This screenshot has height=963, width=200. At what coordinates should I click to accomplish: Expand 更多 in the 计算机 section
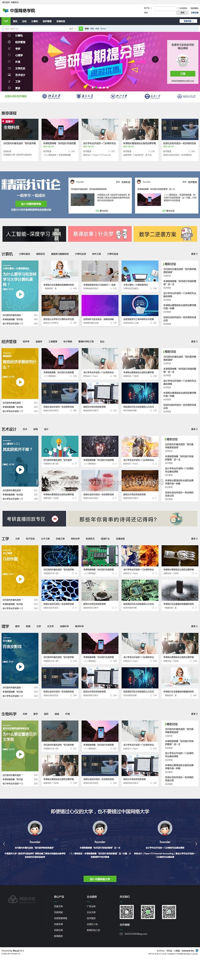click(194, 254)
